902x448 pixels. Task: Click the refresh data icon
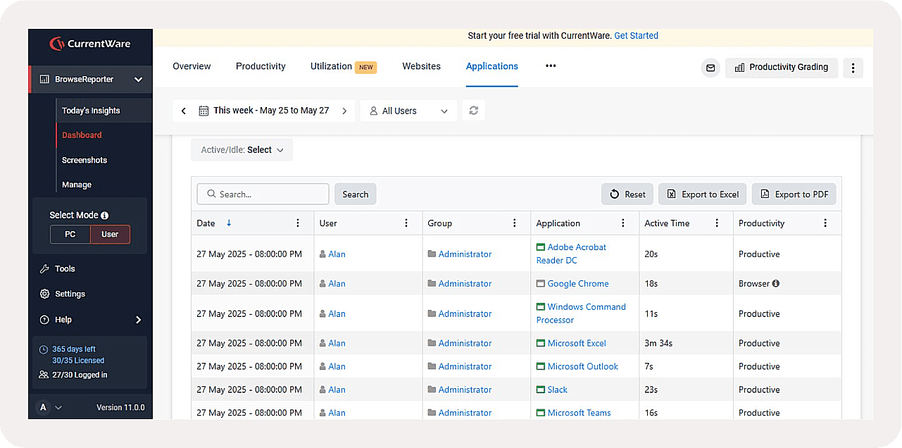coord(474,111)
